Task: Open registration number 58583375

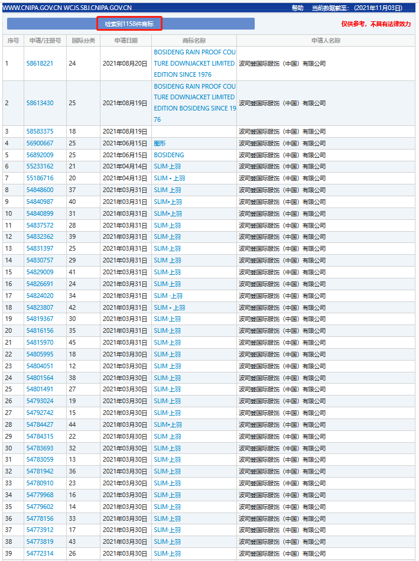Action: point(40,131)
